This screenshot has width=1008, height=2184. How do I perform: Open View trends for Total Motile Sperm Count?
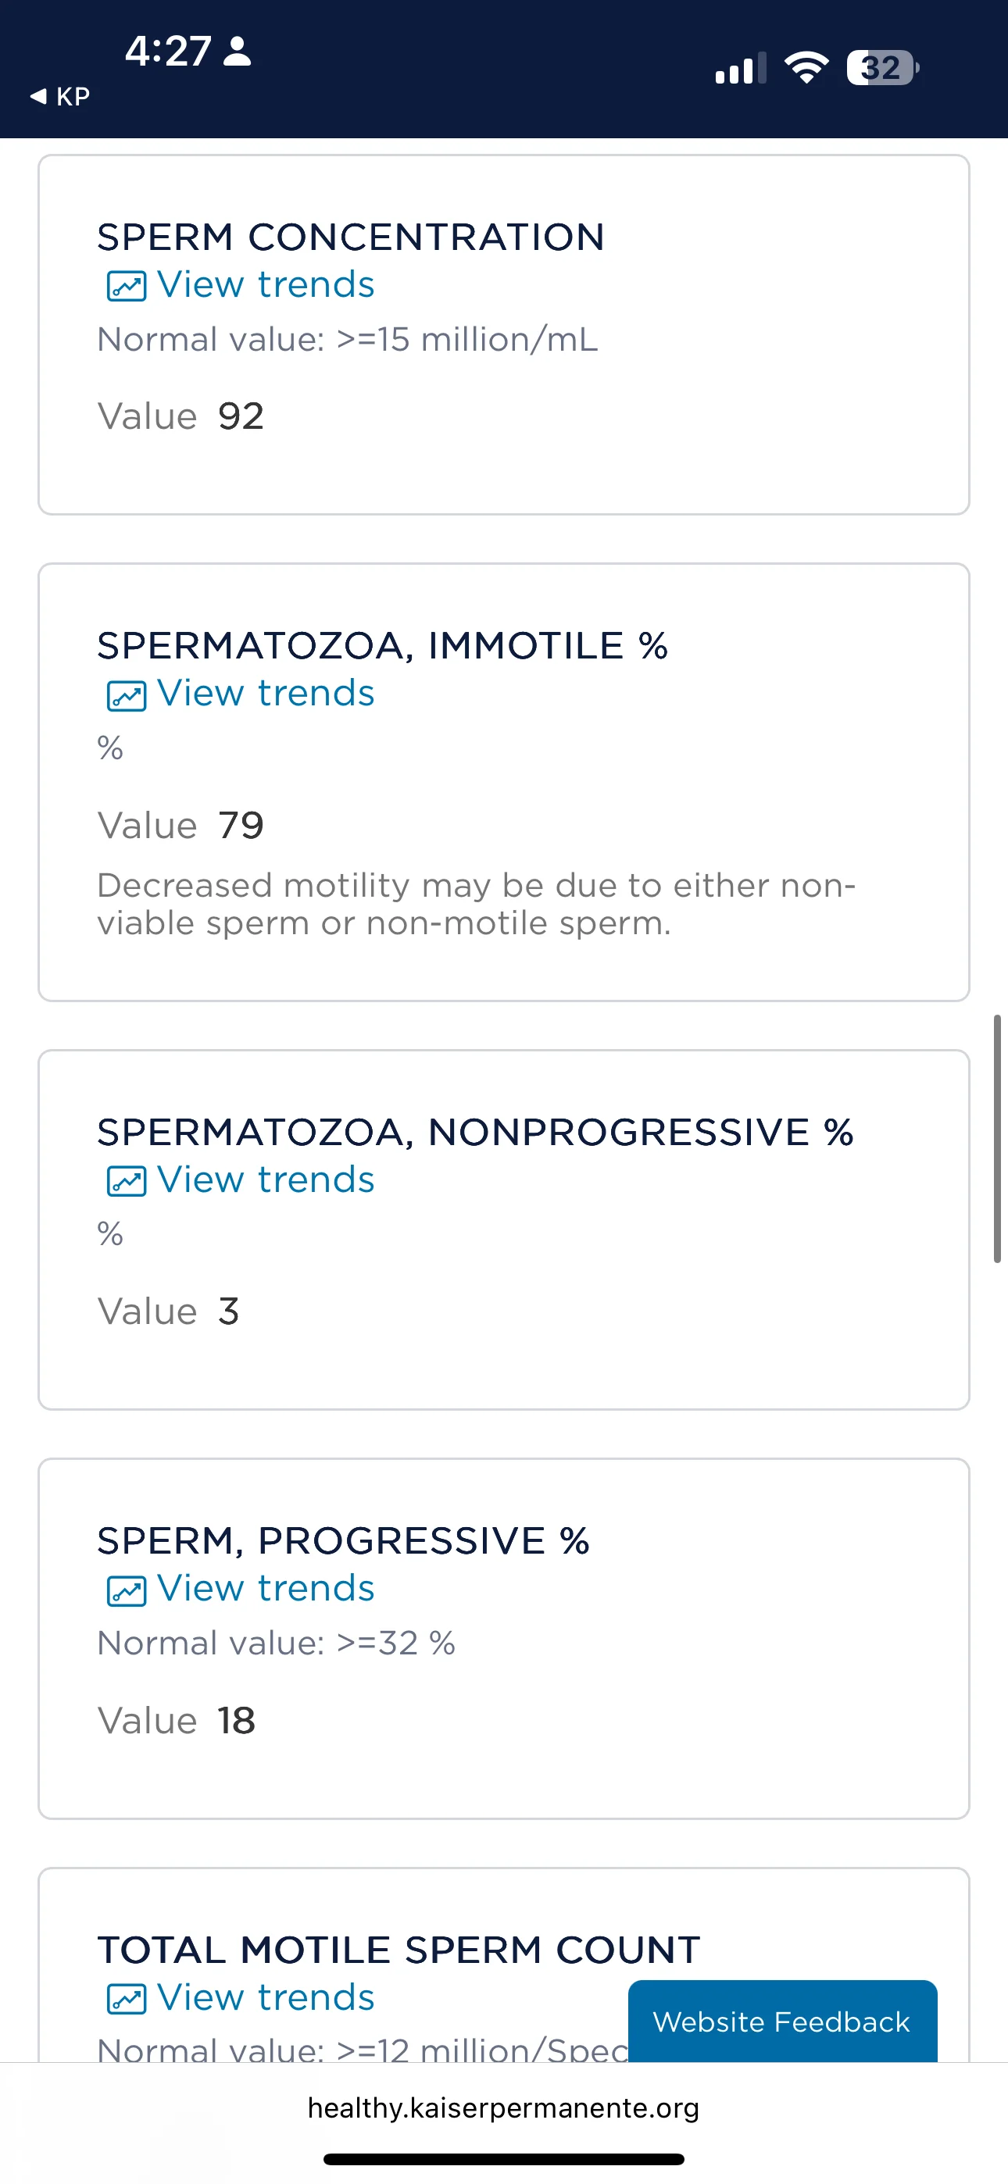[x=266, y=1997]
